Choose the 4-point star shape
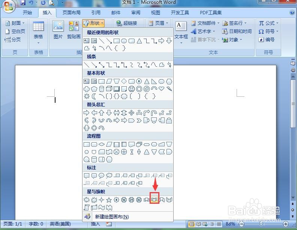 102,200
